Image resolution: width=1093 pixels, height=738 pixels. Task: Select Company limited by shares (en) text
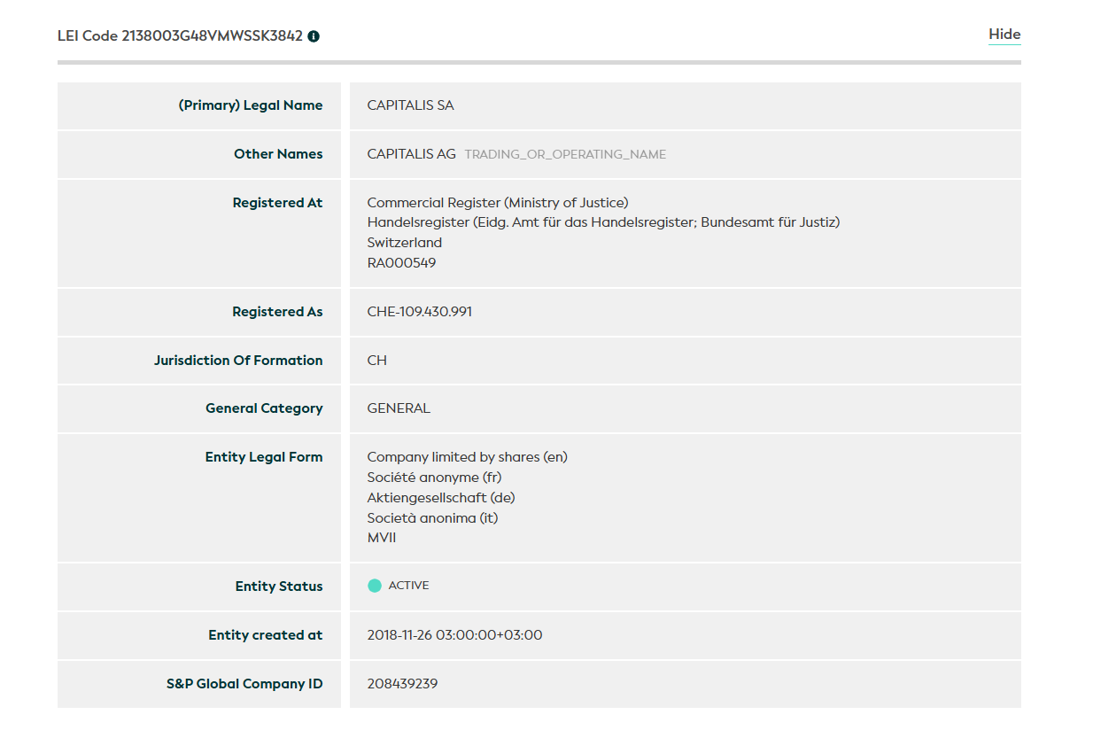point(467,457)
